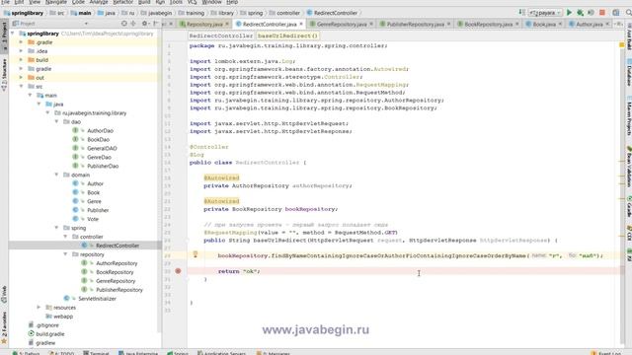632x355 pixels.
Task: Click the yellow inspection indicator above the scrollbar
Action: (x=621, y=45)
